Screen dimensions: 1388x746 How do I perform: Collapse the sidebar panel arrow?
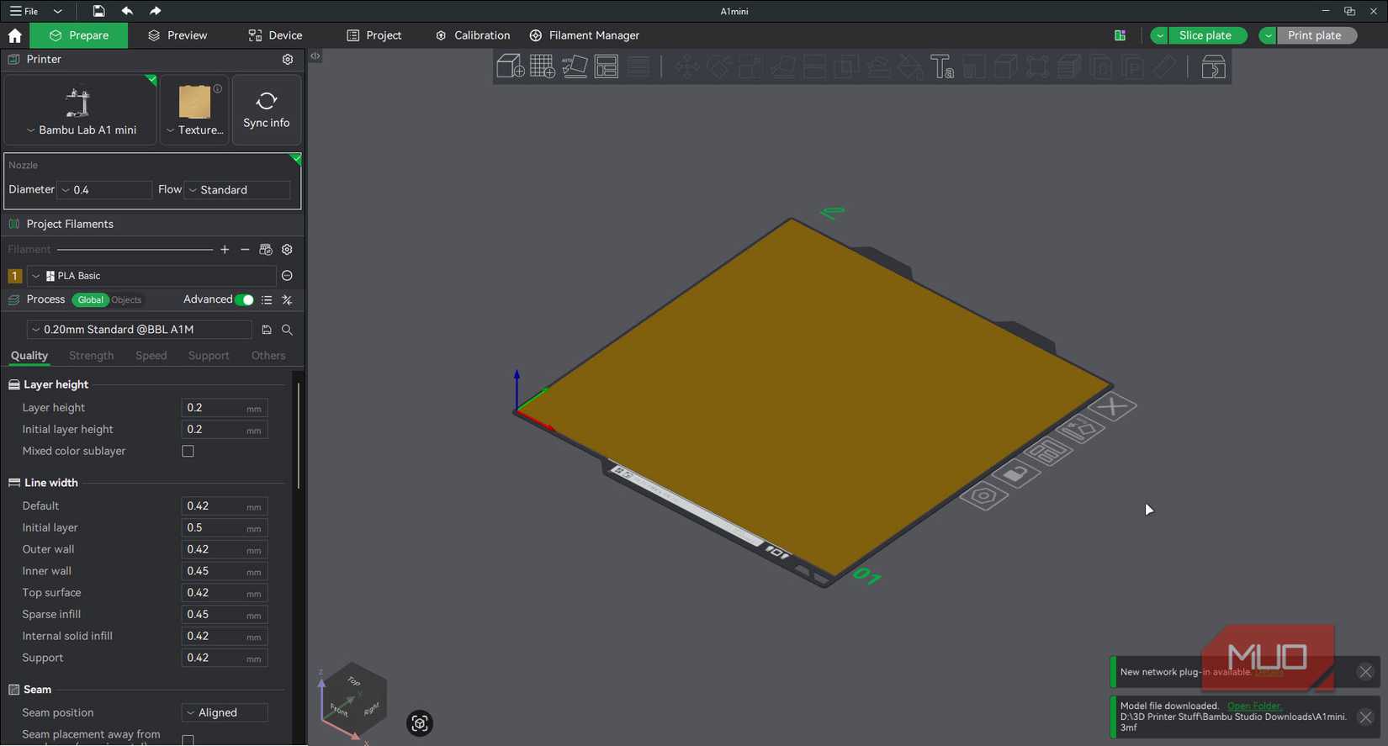(x=315, y=56)
